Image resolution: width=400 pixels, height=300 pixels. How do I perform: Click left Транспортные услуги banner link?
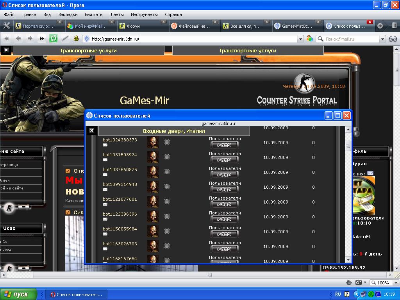click(88, 50)
